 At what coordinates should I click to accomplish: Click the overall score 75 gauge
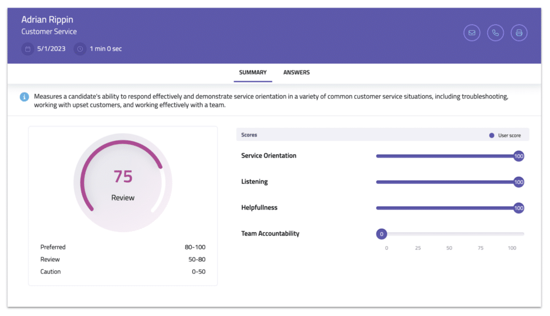click(x=123, y=183)
